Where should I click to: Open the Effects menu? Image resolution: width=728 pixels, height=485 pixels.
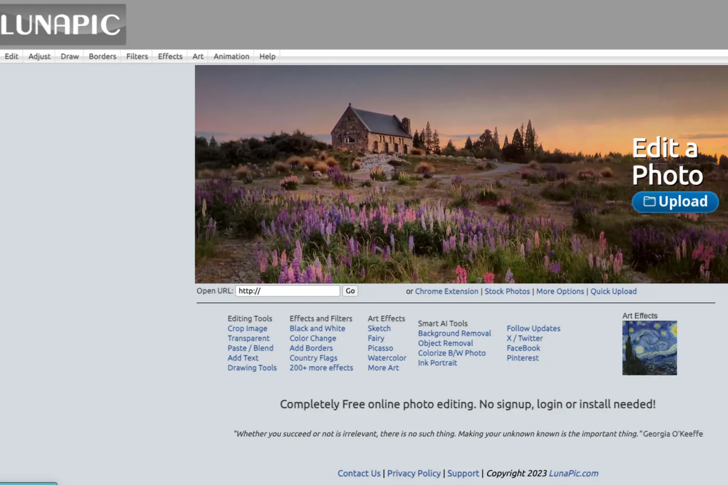coord(170,56)
